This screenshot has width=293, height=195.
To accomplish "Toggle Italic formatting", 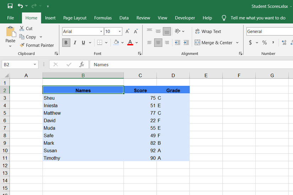I will 75,43.
